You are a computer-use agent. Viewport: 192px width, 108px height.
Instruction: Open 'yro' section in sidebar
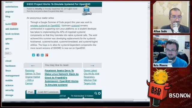tap(7, 49)
